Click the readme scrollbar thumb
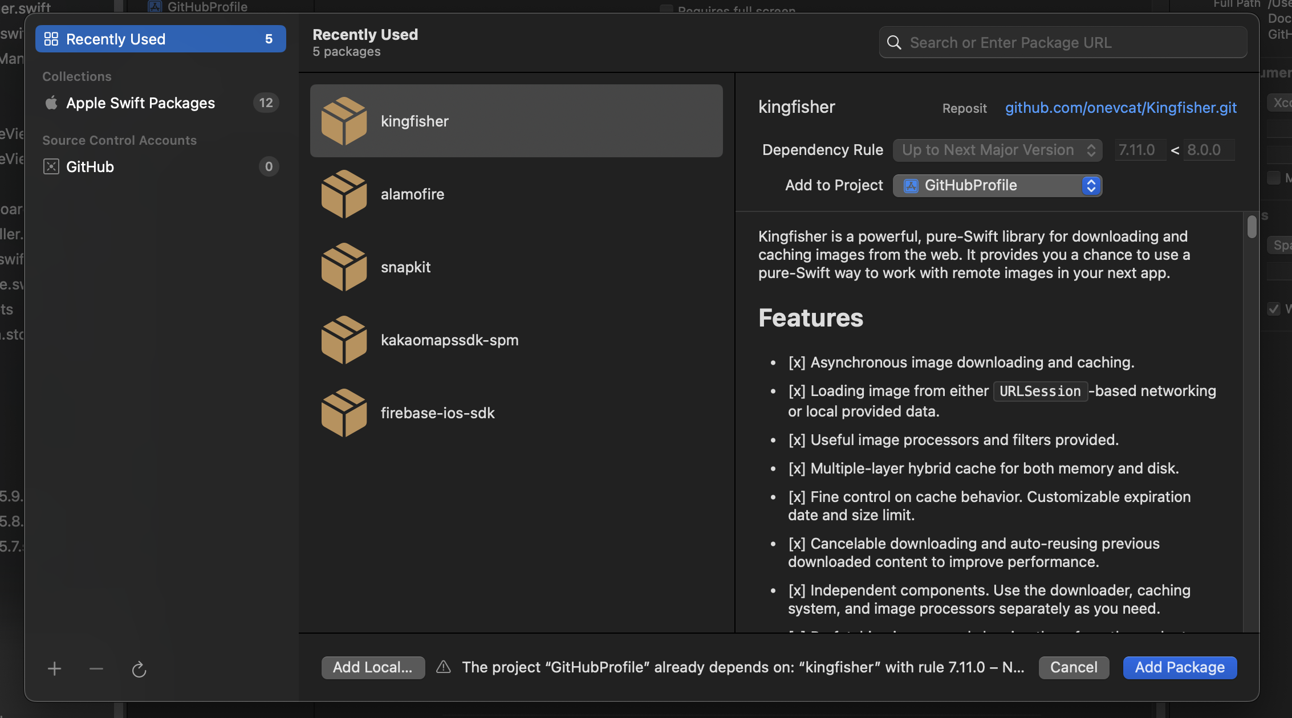The image size is (1292, 718). pos(1252,227)
